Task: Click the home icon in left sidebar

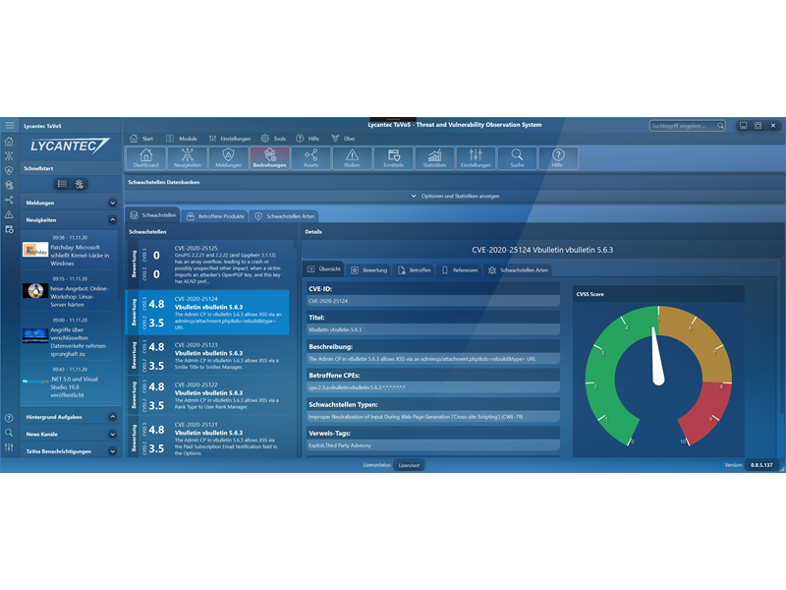Action: pyautogui.click(x=9, y=142)
